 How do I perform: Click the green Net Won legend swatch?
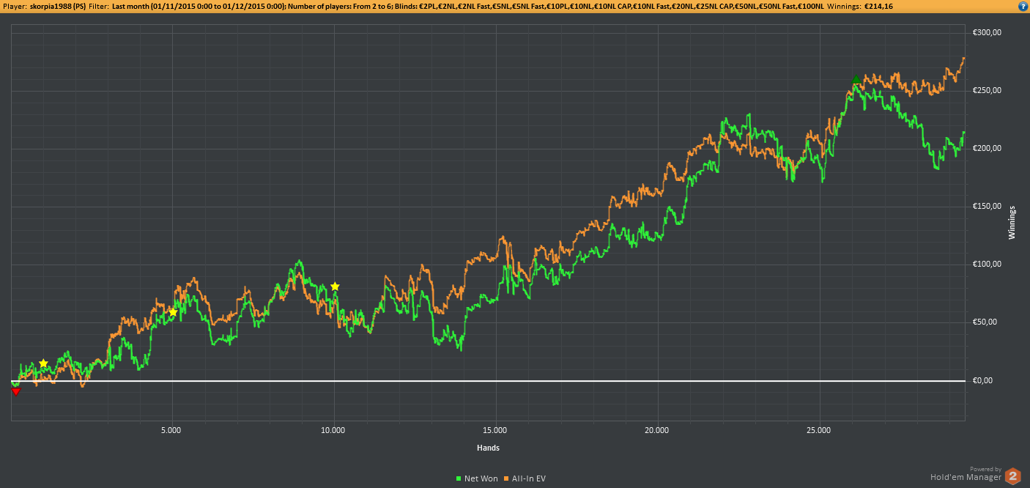459,479
